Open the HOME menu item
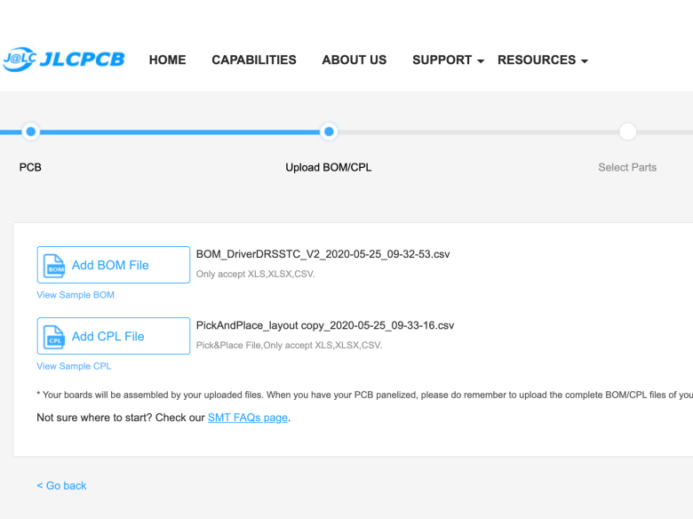The width and height of the screenshot is (693, 519). [167, 60]
